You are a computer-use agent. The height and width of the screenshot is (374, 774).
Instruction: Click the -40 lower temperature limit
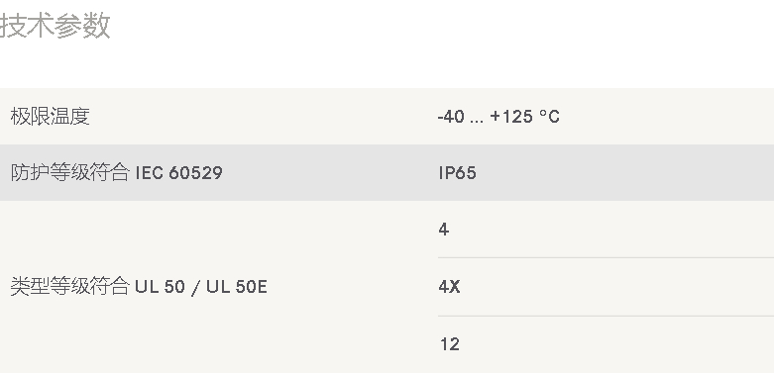click(451, 117)
